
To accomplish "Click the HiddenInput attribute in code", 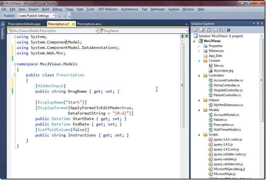I will point(50,86).
